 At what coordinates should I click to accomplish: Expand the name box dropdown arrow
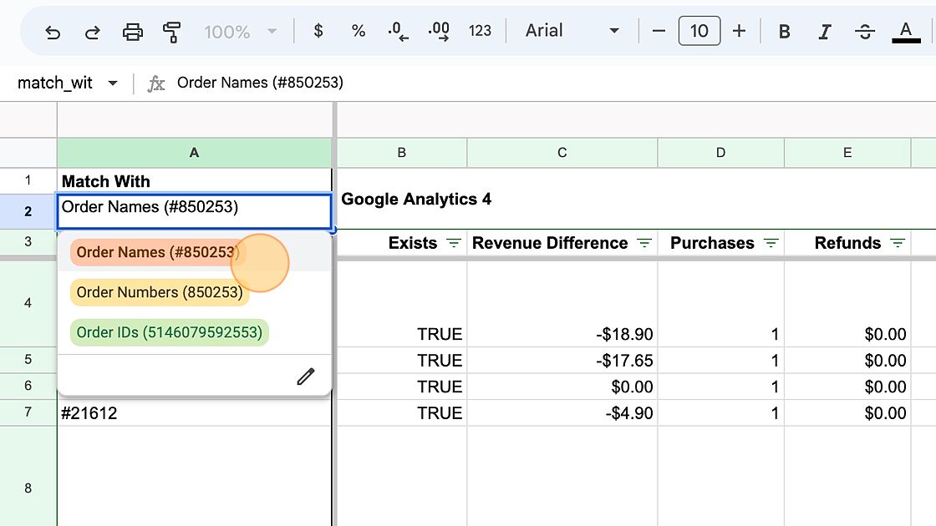coord(113,83)
